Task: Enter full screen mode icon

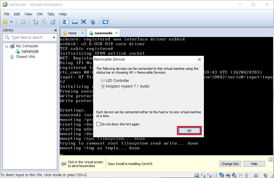Action: pos(83,22)
